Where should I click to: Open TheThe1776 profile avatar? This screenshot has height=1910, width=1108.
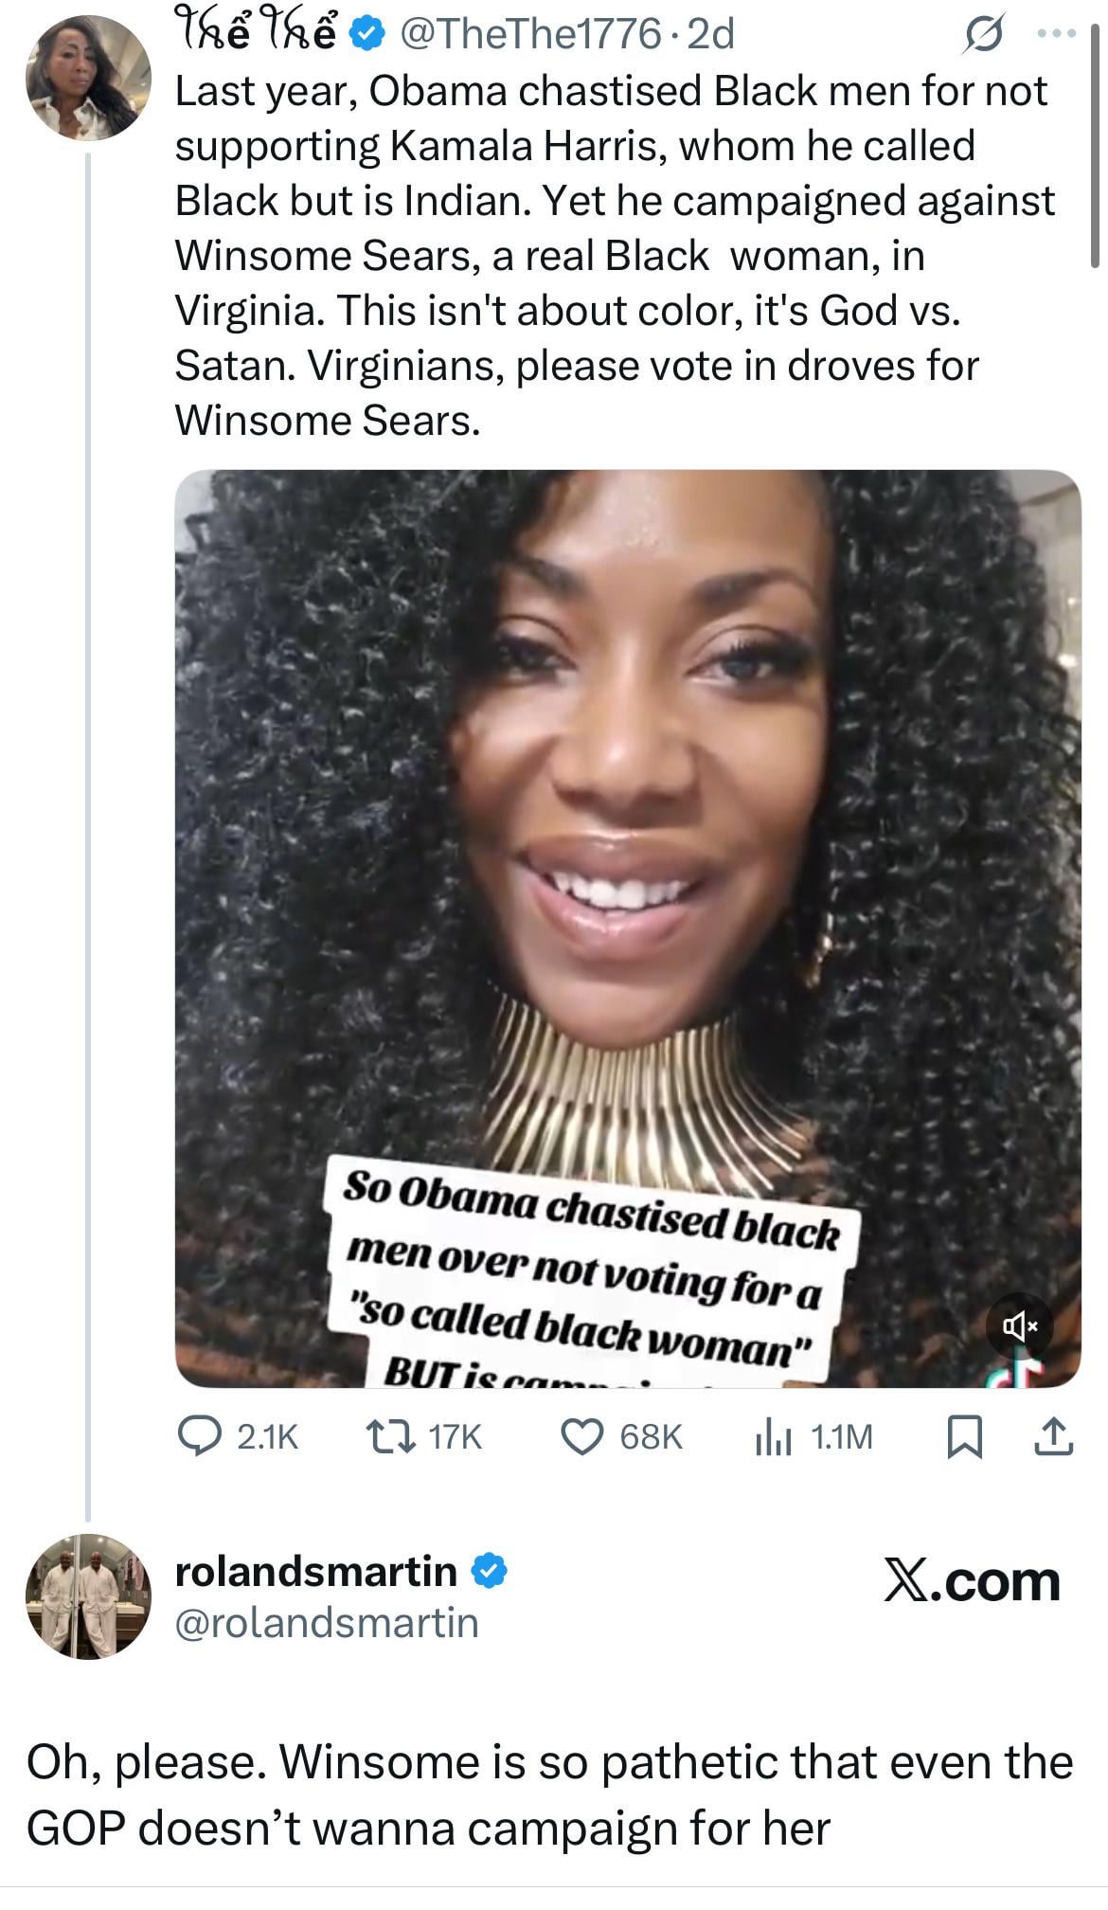[x=88, y=78]
